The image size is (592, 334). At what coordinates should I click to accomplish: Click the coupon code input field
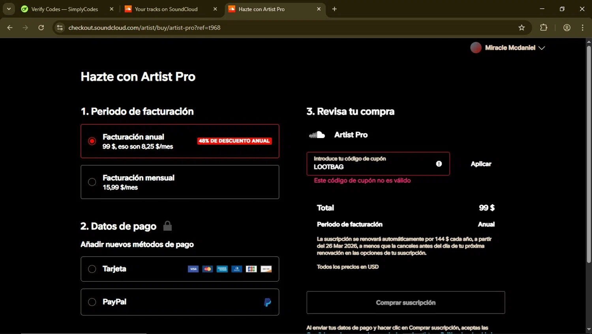tap(378, 164)
